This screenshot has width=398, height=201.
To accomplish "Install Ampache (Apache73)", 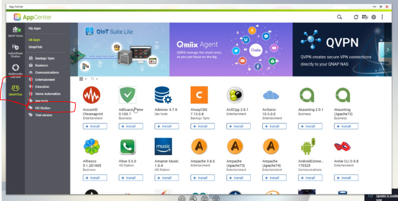I will coord(239,178).
